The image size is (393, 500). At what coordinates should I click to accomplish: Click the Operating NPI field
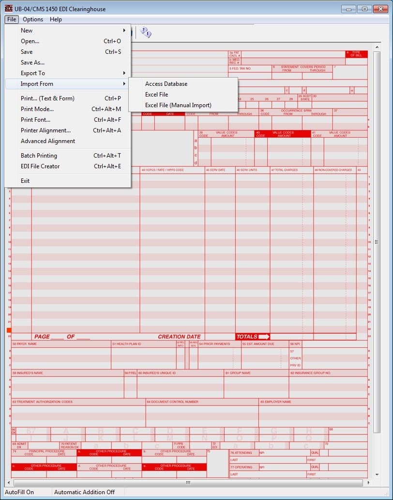coord(287,467)
